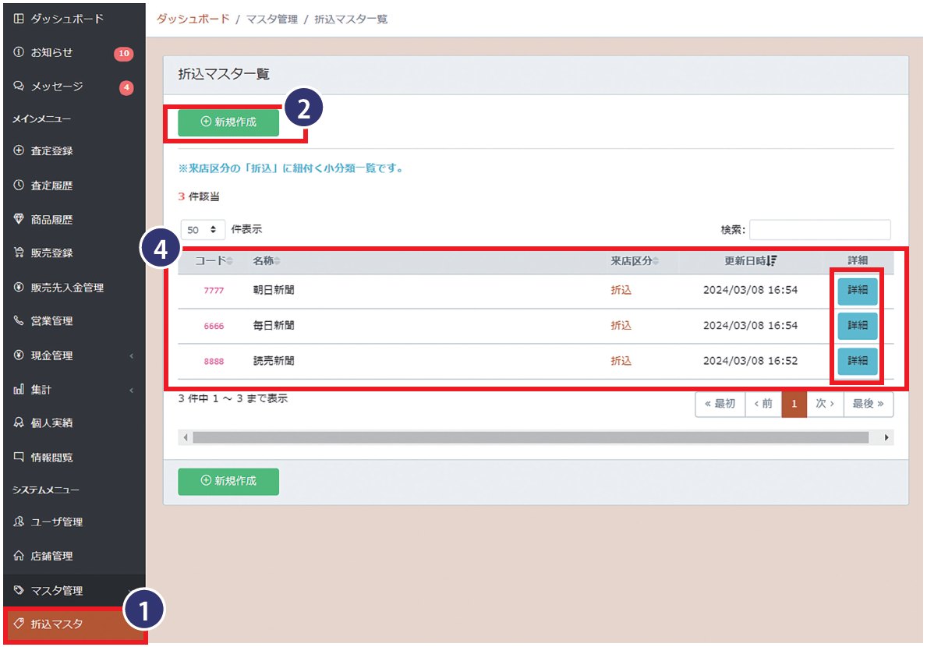927x647 pixels.
Task: Click the horizontal table scrollbar
Action: click(530, 438)
